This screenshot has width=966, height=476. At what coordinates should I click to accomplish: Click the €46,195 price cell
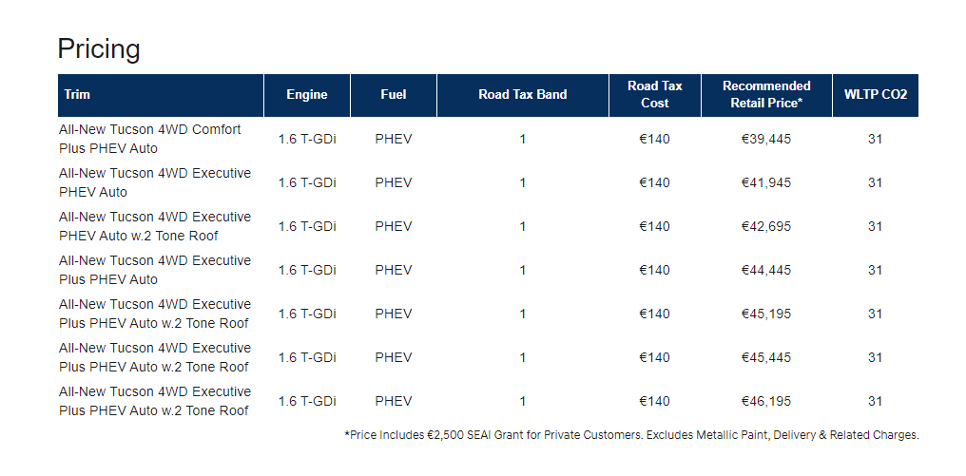point(766,402)
